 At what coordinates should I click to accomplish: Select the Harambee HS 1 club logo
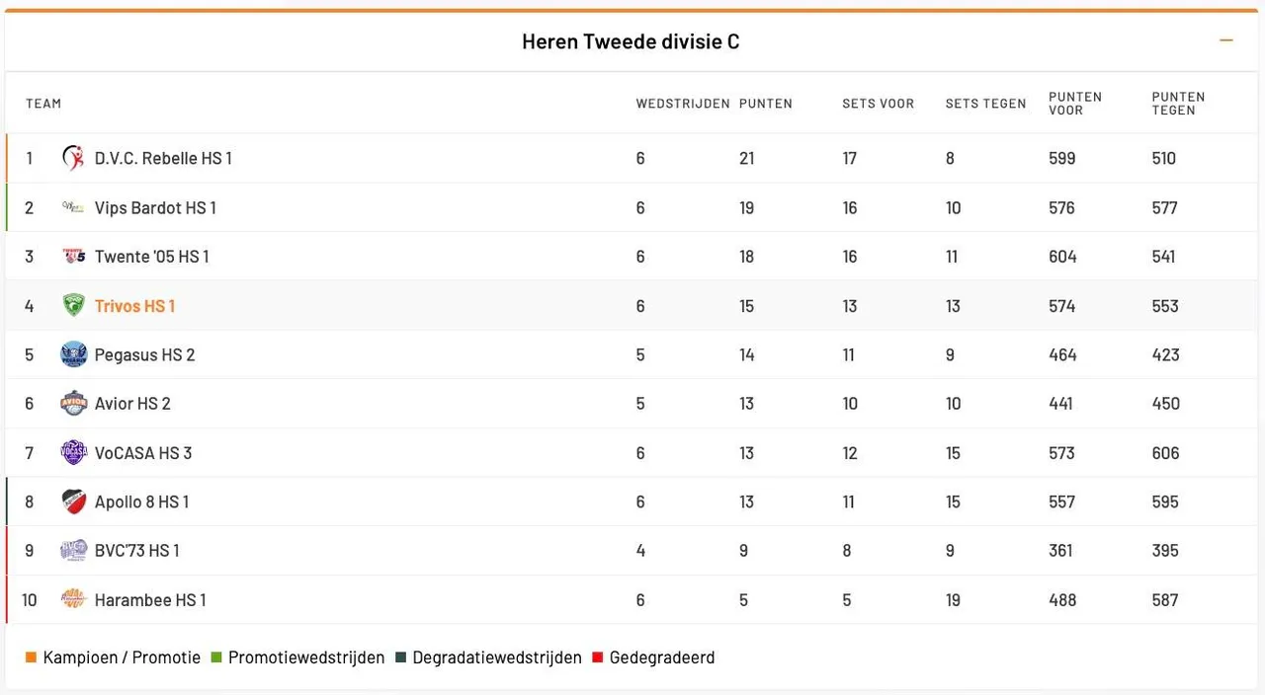point(73,599)
